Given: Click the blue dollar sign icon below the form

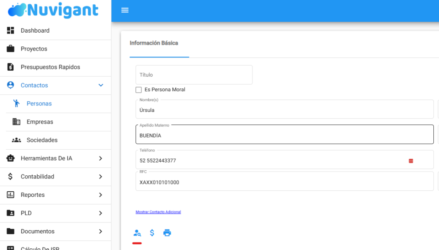Looking at the screenshot, I should pos(152,233).
